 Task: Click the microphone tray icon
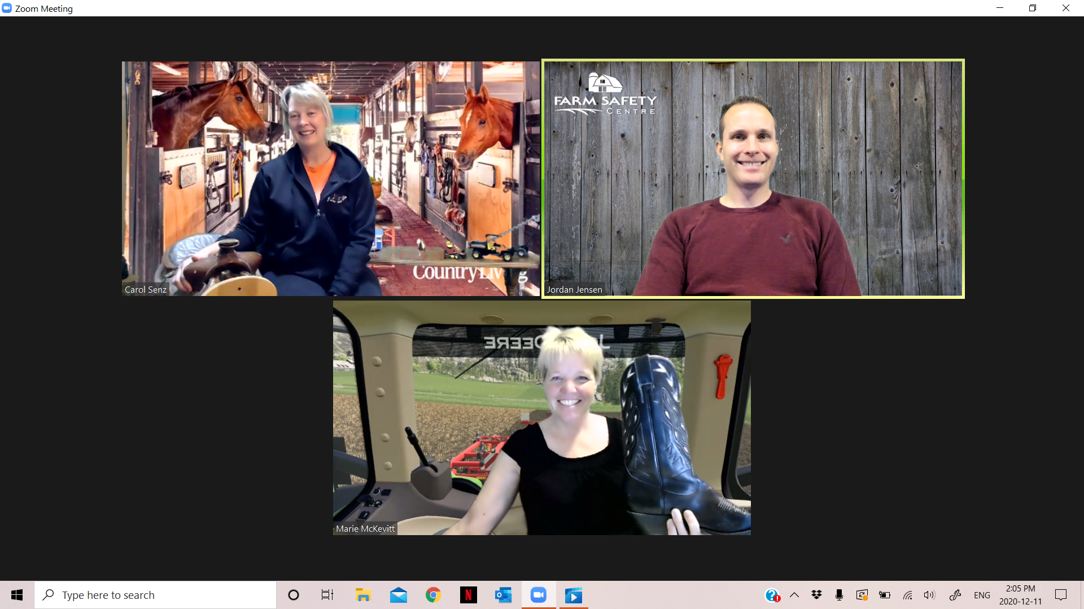[839, 595]
